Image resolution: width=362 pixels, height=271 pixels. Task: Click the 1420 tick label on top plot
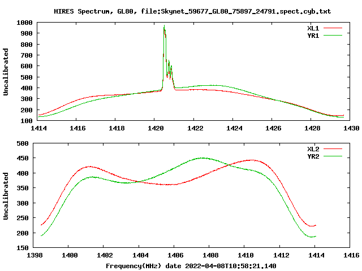(156, 128)
